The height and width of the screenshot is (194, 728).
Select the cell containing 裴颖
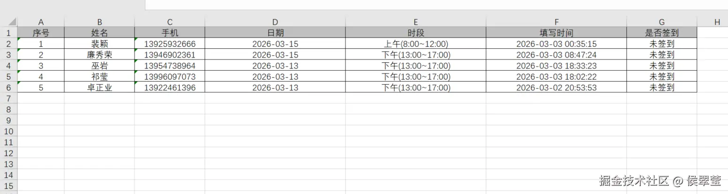(x=99, y=44)
